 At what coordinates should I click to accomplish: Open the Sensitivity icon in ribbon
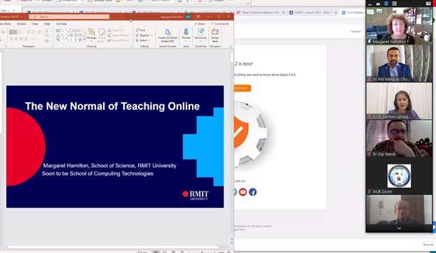coord(200,35)
